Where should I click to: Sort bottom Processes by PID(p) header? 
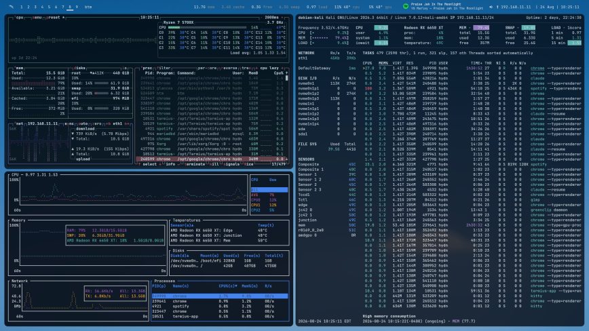159,286
